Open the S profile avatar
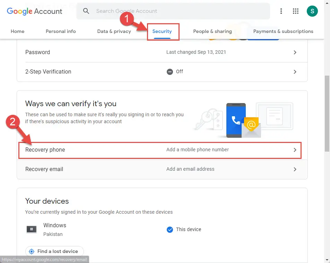This screenshot has height=263, width=330. (x=312, y=11)
